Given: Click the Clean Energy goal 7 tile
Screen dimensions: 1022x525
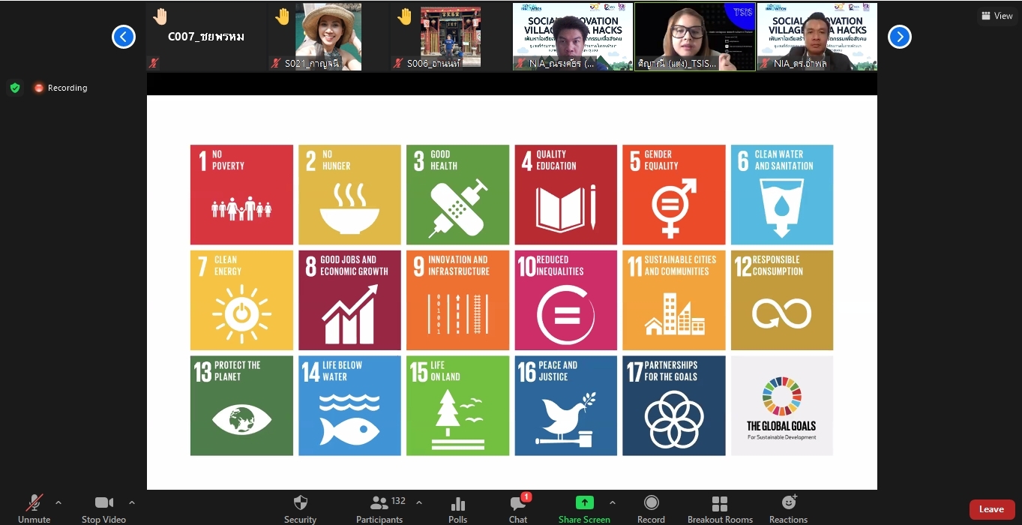Looking at the screenshot, I should 241,300.
